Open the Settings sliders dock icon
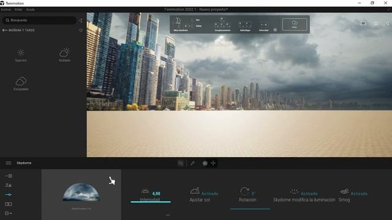 (x=9, y=194)
